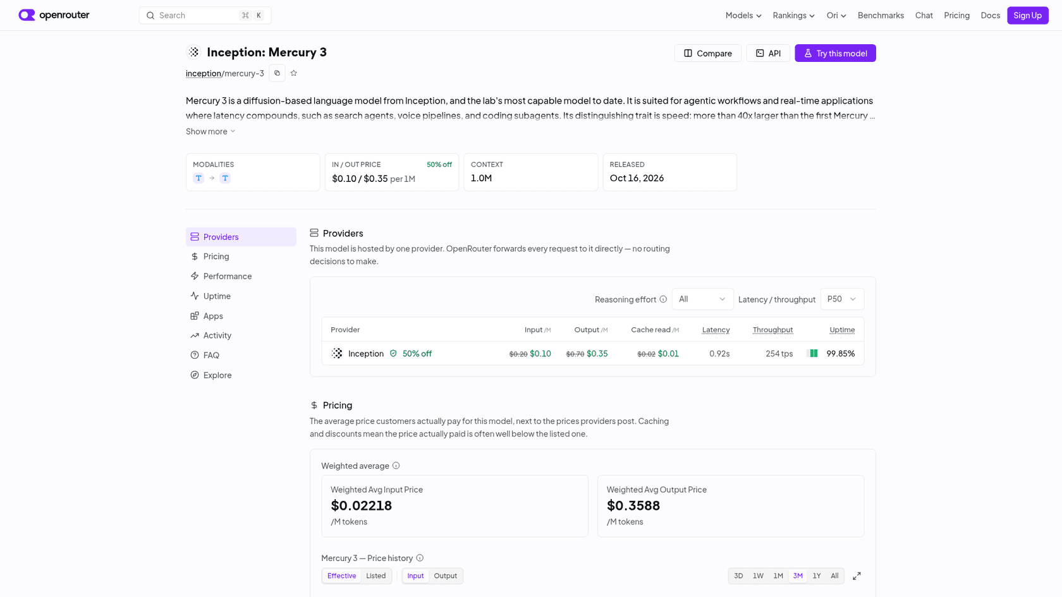Open the Models dropdown menu
Viewport: 1062px width, 597px height.
(x=743, y=15)
